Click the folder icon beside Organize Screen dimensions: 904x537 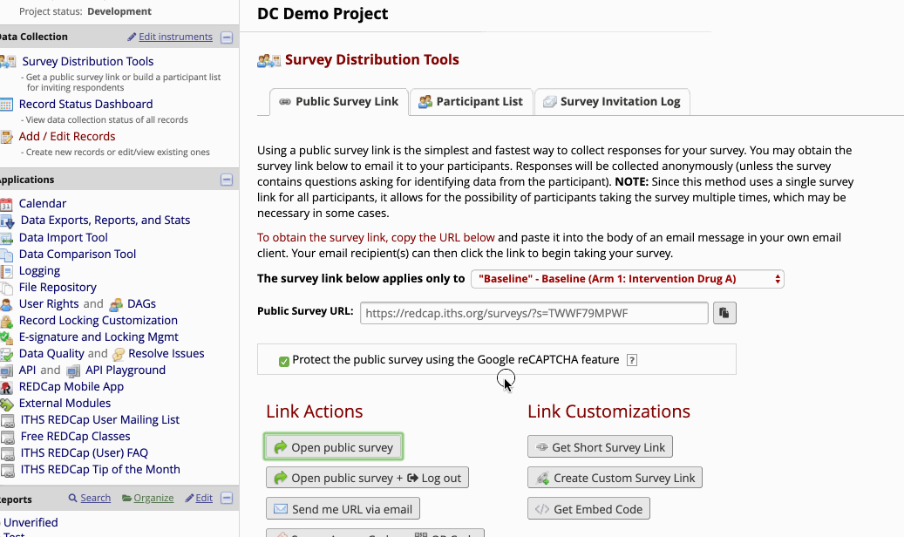(126, 498)
